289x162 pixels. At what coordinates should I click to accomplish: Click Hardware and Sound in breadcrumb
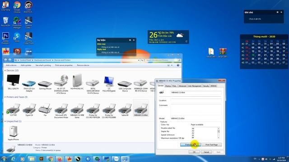tap(42, 60)
